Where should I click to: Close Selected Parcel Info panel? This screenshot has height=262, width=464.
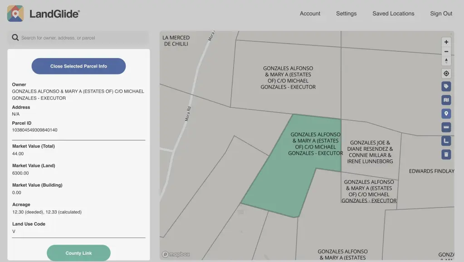tap(78, 66)
